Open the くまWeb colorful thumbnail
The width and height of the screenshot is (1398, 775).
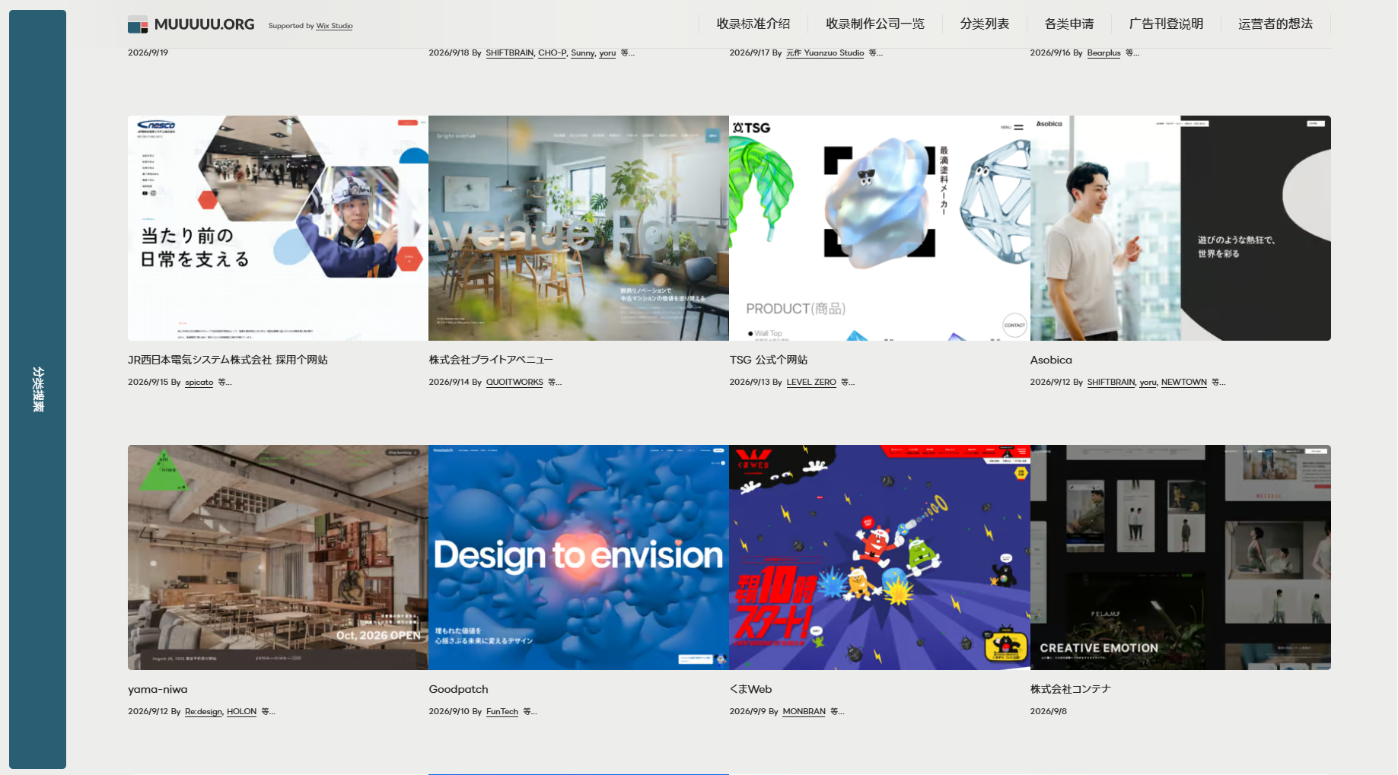tap(880, 557)
